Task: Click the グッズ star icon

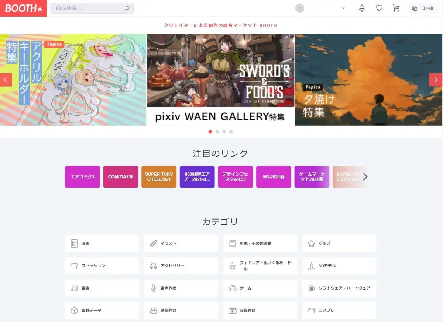Action: [311, 244]
